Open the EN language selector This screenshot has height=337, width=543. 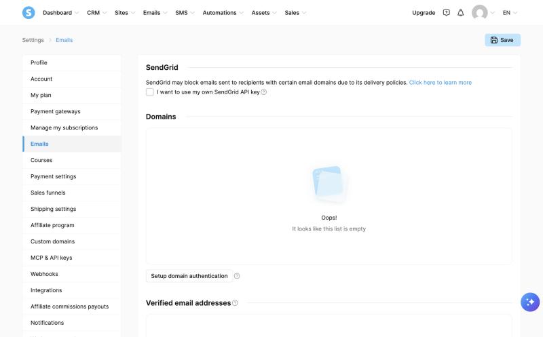click(510, 13)
